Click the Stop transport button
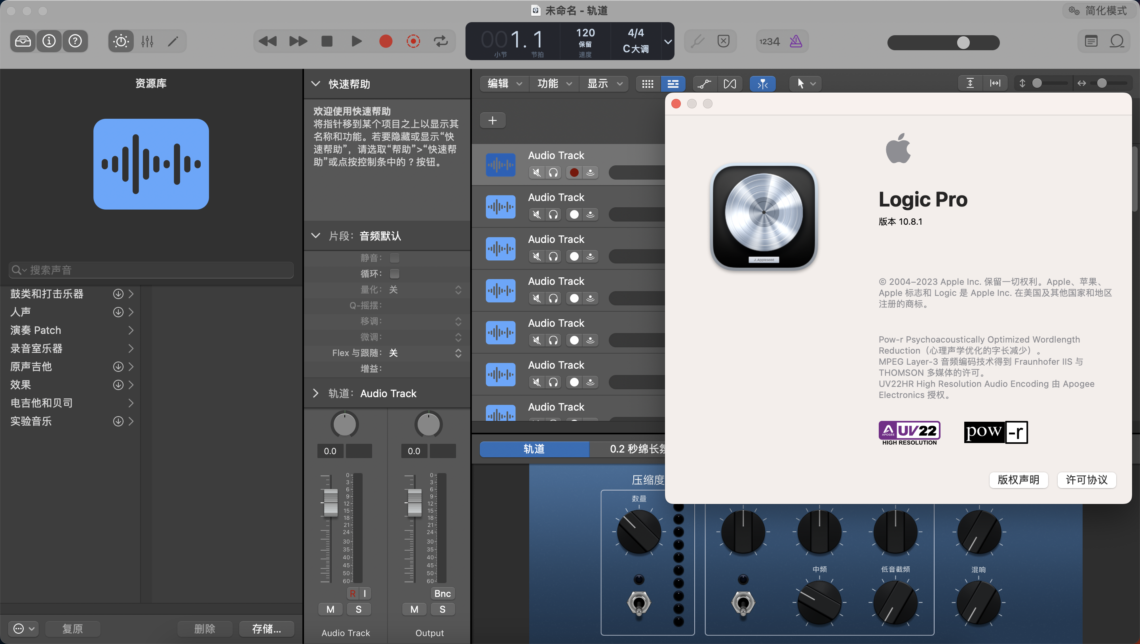This screenshot has height=644, width=1140. tap(327, 41)
